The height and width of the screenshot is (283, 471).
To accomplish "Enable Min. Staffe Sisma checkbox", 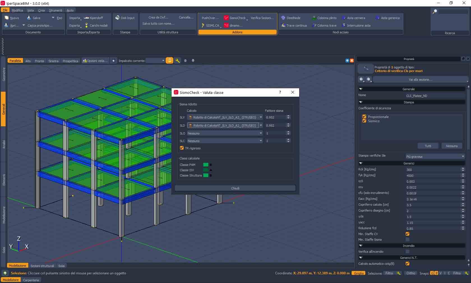I will [407, 239].
